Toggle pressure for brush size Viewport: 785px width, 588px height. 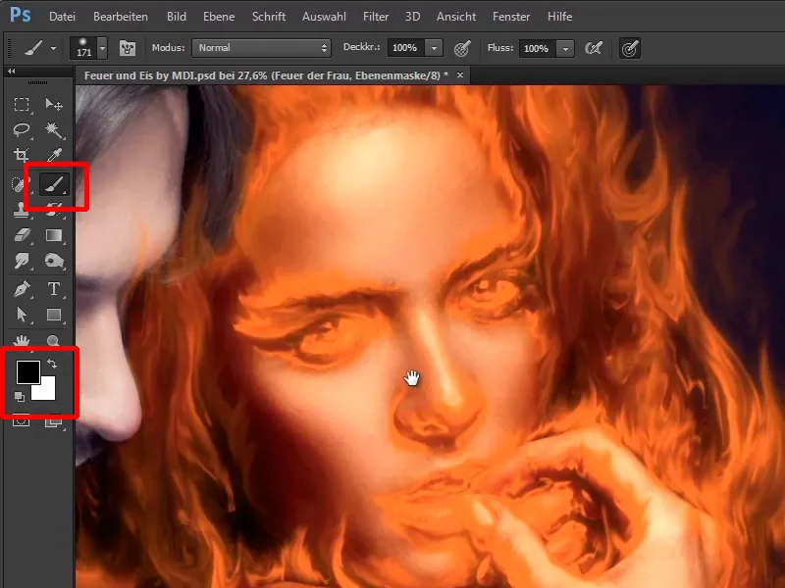click(x=630, y=48)
